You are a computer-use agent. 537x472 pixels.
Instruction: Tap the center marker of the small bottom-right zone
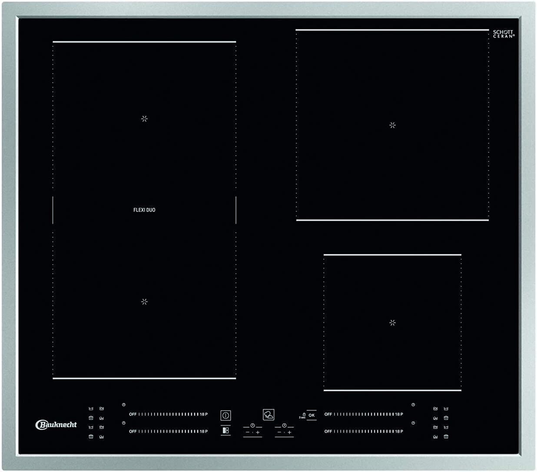coord(392,323)
